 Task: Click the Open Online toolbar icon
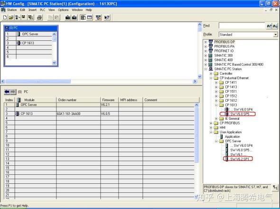(x=18, y=18)
